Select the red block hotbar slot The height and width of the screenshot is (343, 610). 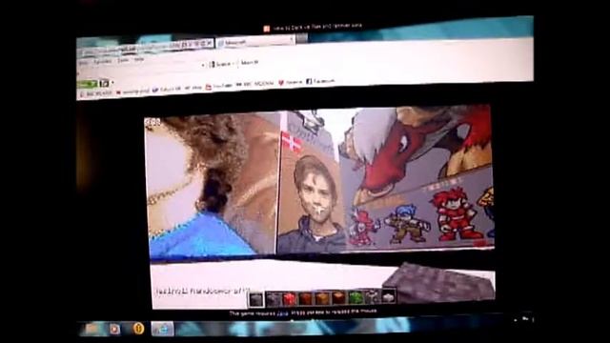click(289, 298)
